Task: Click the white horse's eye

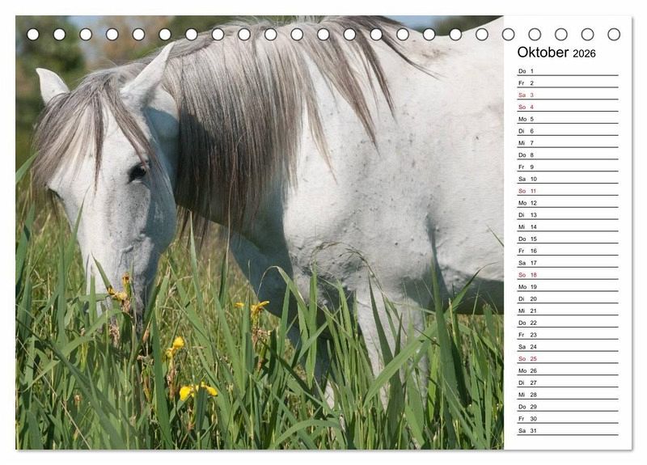Action: (137, 171)
